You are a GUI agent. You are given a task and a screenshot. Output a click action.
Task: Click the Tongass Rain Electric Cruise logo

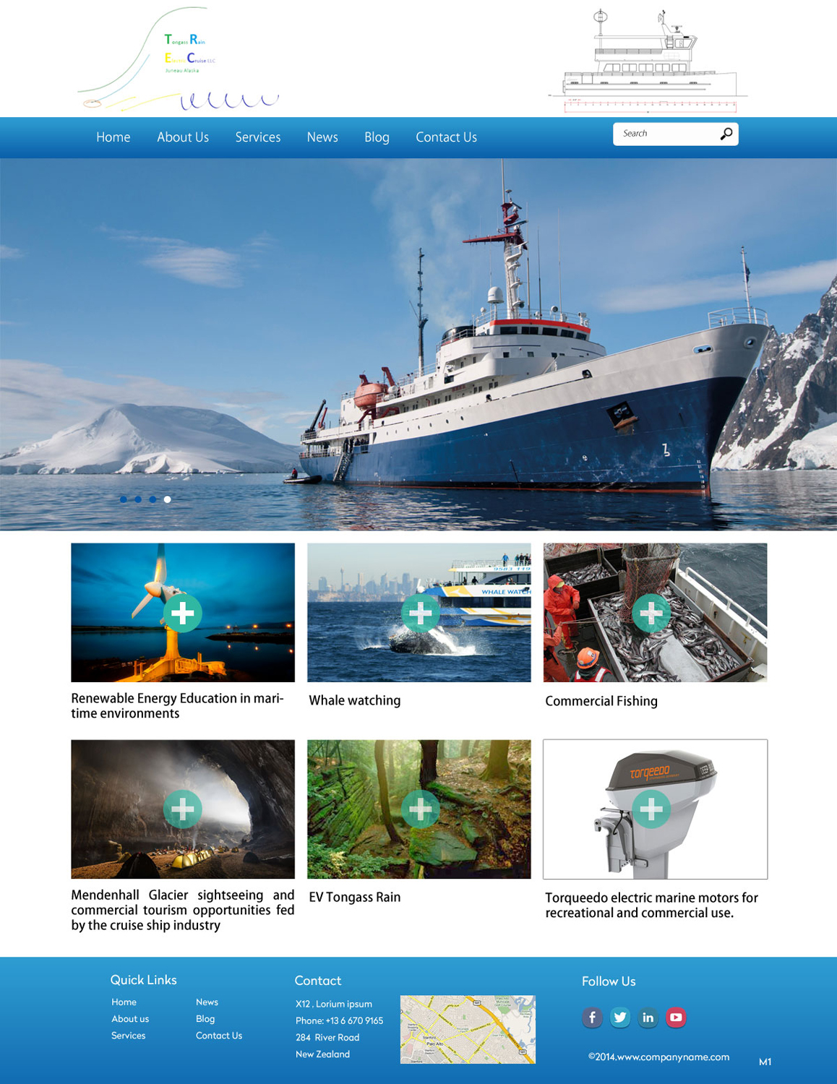coord(178,59)
